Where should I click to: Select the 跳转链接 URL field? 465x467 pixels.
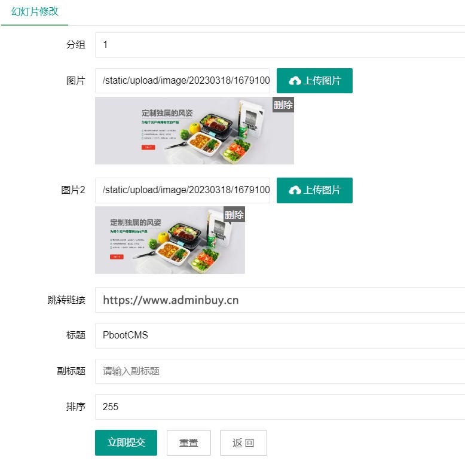(x=280, y=300)
